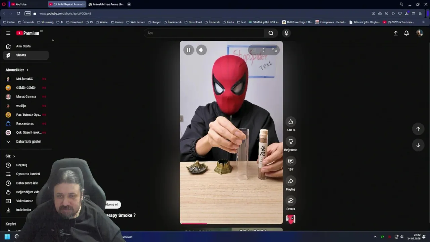Seek using the red Shorts progress bar
Viewport: 430px width, 242px height.
tap(231, 223)
